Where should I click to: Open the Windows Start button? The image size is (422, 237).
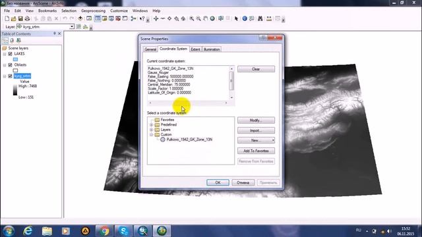click(x=9, y=231)
